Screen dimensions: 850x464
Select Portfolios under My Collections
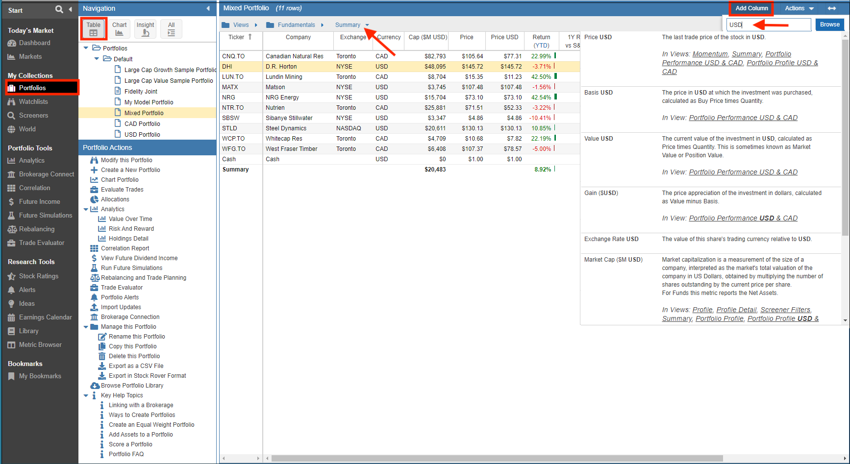(x=42, y=88)
